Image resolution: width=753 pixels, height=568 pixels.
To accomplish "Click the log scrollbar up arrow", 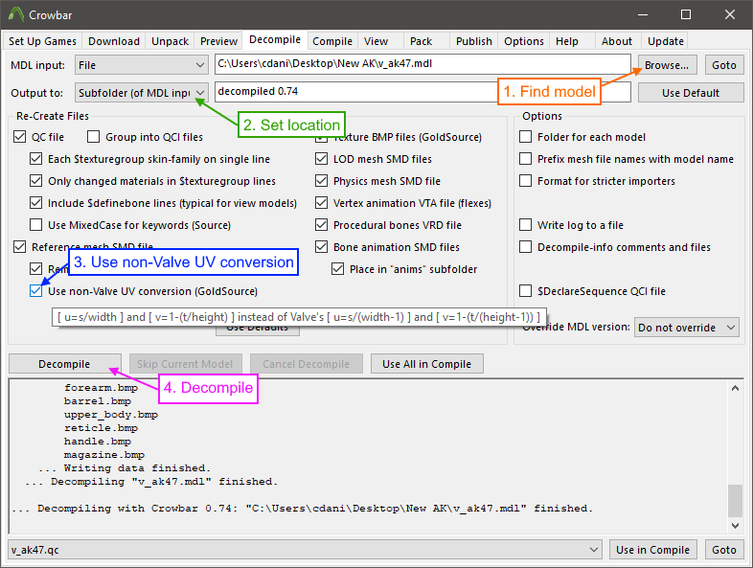I will (735, 388).
